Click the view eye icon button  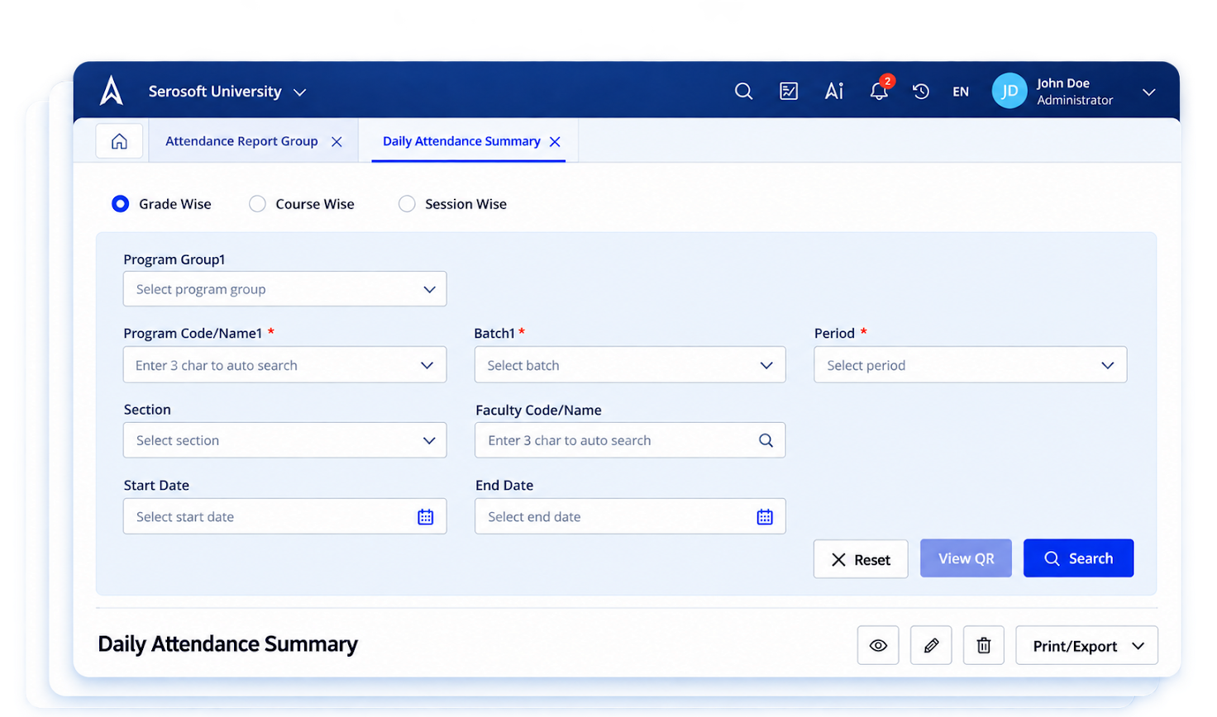[878, 645]
